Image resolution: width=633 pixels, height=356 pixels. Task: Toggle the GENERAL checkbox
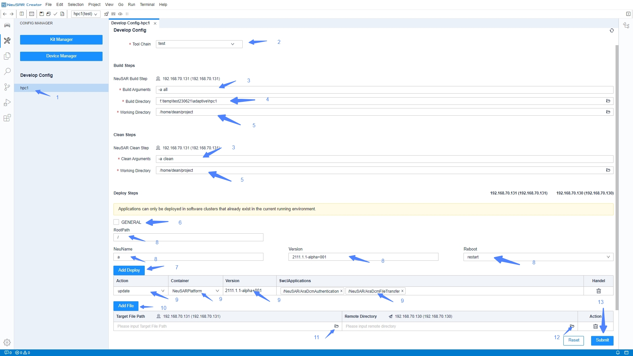pos(116,222)
